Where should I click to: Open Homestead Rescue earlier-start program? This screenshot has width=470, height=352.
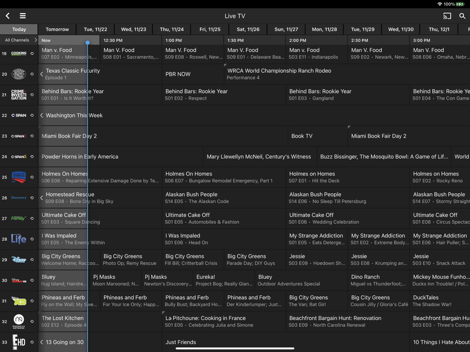100,198
